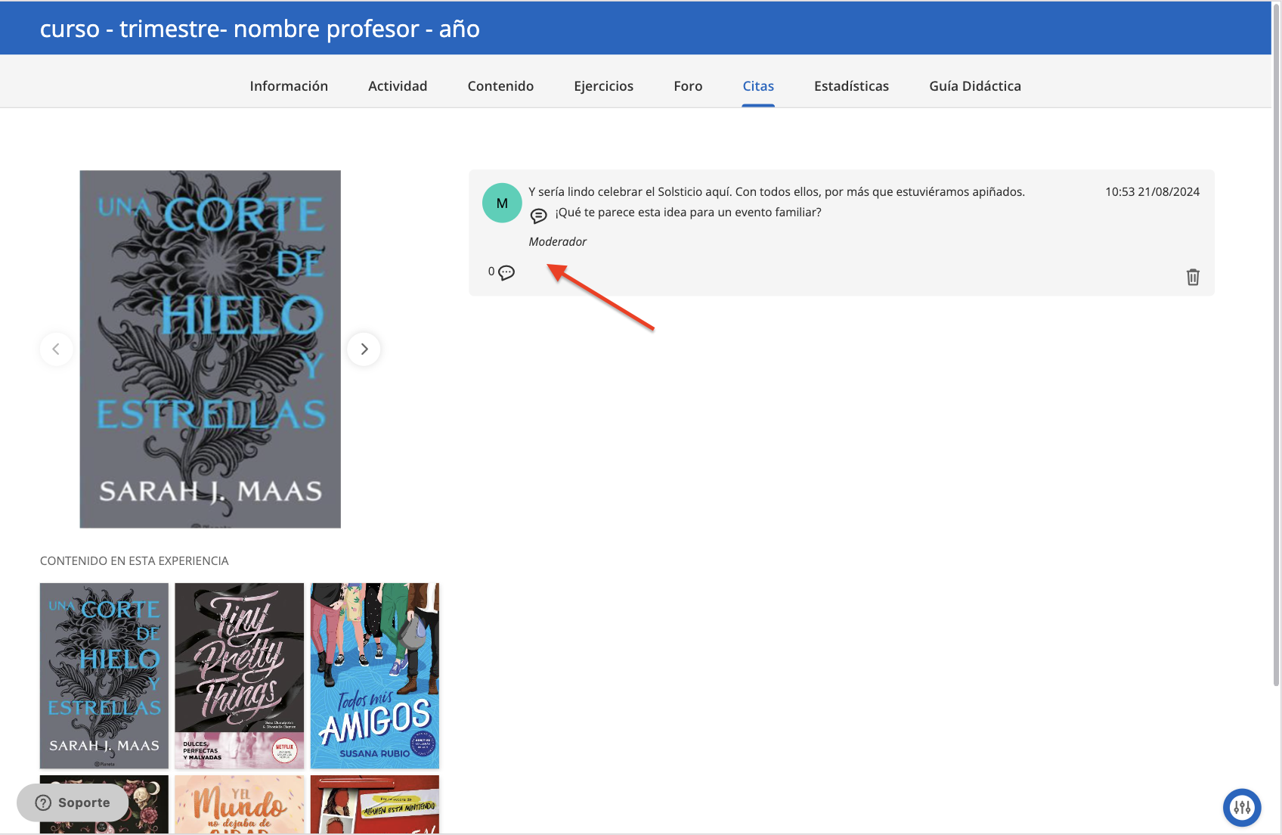Click the green M user avatar

502,203
